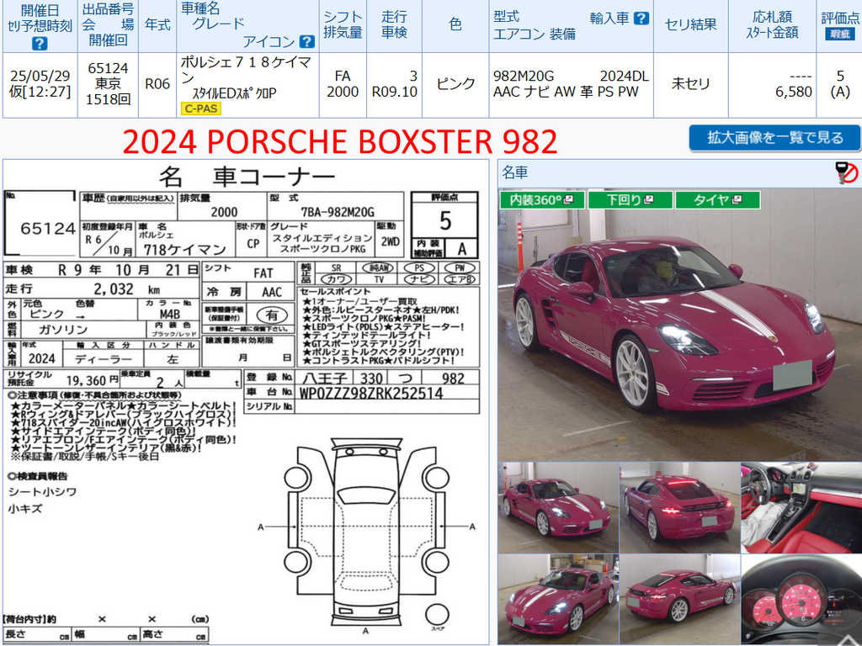
Task: Click the 評価点 column header text
Action: click(x=840, y=19)
